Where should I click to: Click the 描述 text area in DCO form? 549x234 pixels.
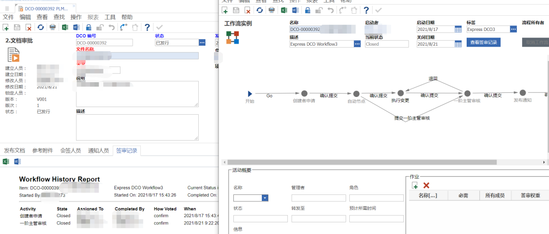pos(138,127)
